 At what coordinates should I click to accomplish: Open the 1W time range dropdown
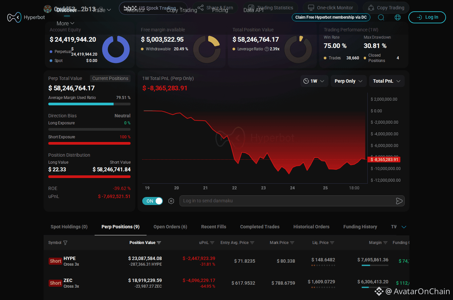click(x=314, y=81)
